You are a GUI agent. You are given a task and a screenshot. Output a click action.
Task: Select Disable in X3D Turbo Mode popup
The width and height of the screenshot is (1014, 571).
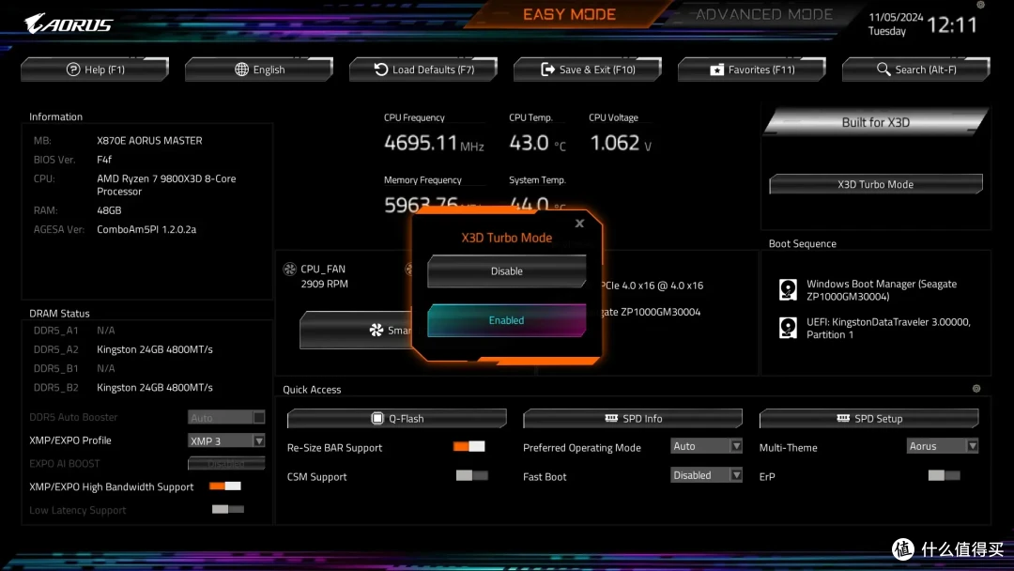click(506, 271)
